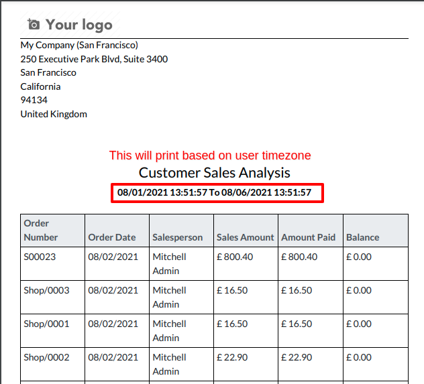424x384 pixels.
Task: Click the sales amount '£ 800.40'
Action: click(235, 257)
